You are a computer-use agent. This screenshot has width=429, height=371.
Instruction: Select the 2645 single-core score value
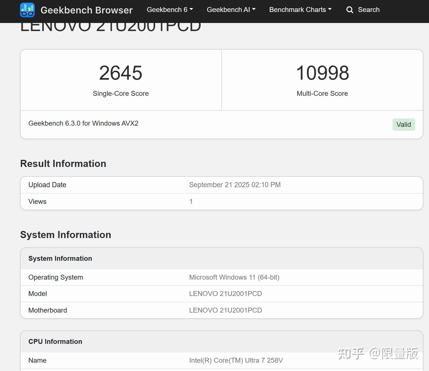(x=121, y=73)
